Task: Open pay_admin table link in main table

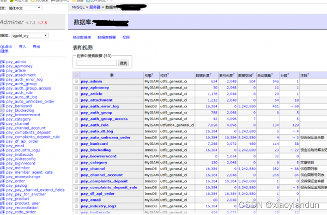Action: [x=92, y=81]
